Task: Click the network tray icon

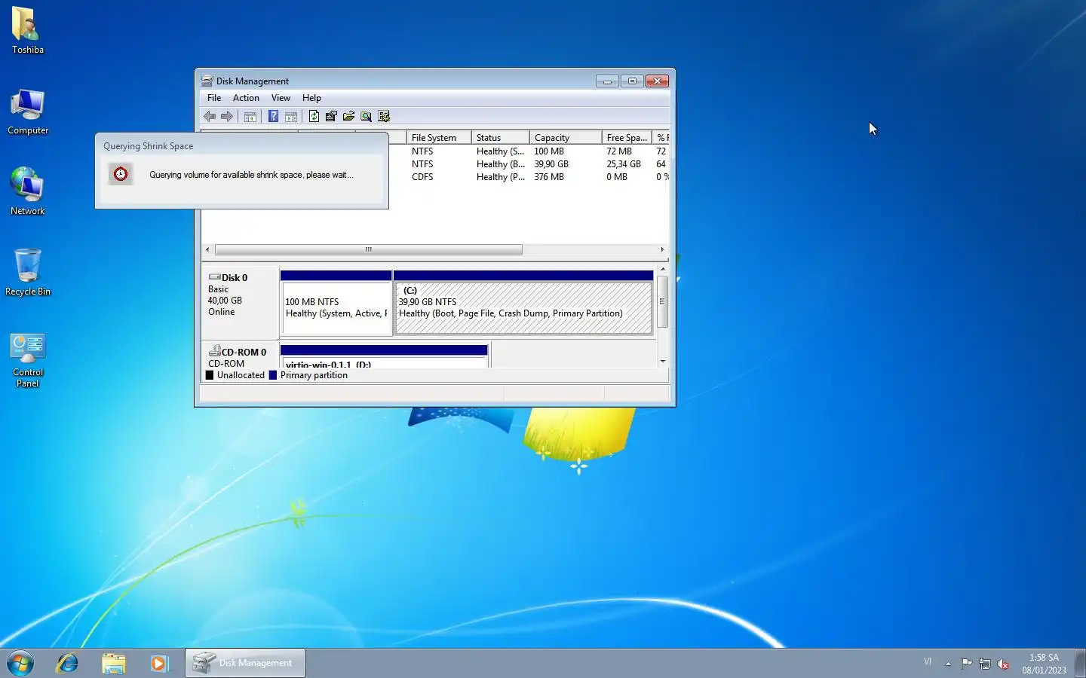Action: [985, 664]
